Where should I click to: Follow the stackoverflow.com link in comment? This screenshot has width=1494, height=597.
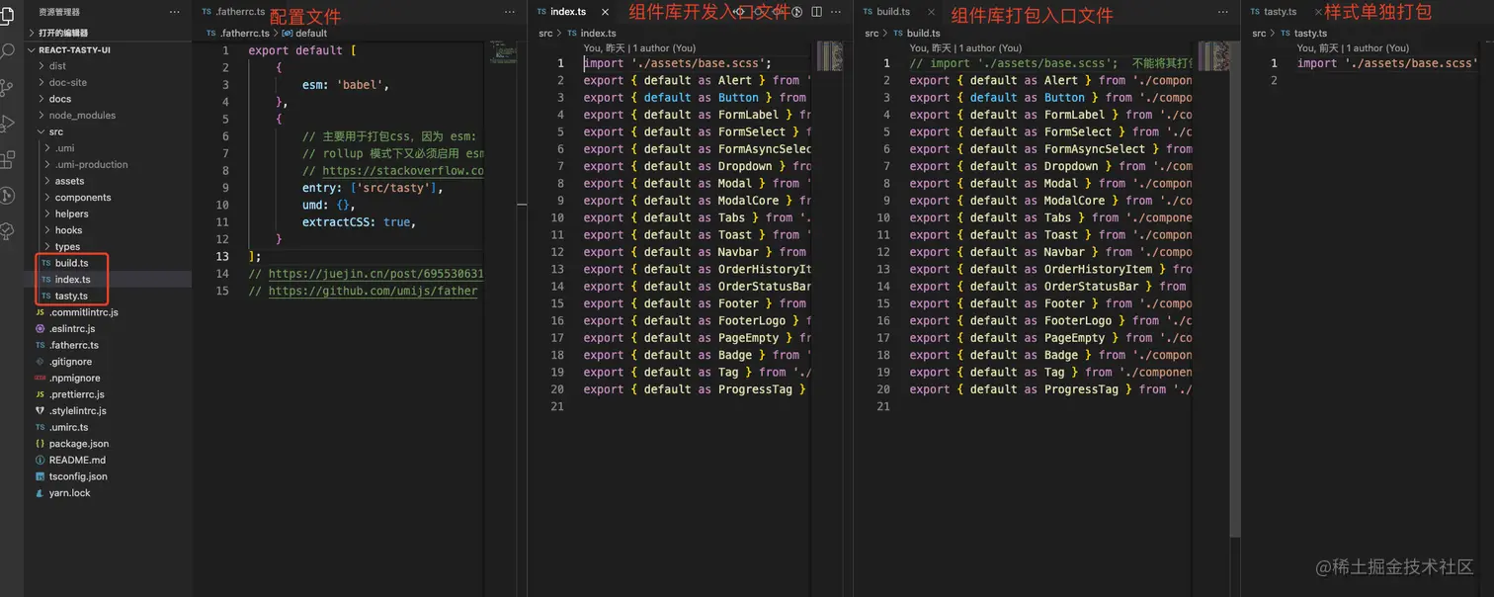[x=403, y=171]
